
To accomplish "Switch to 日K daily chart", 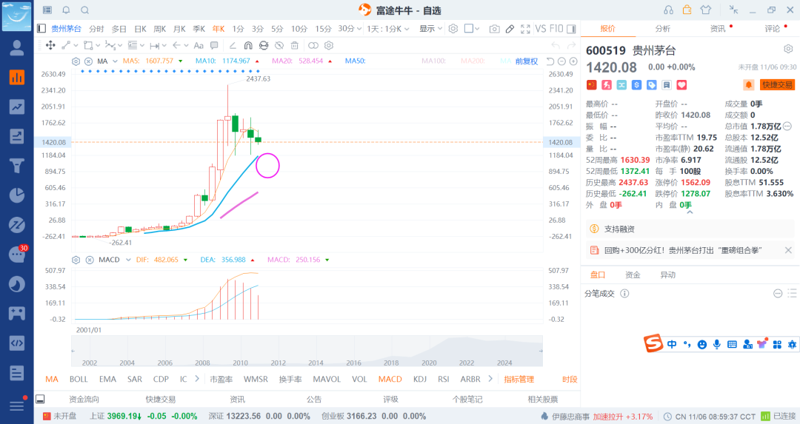I will (140, 29).
